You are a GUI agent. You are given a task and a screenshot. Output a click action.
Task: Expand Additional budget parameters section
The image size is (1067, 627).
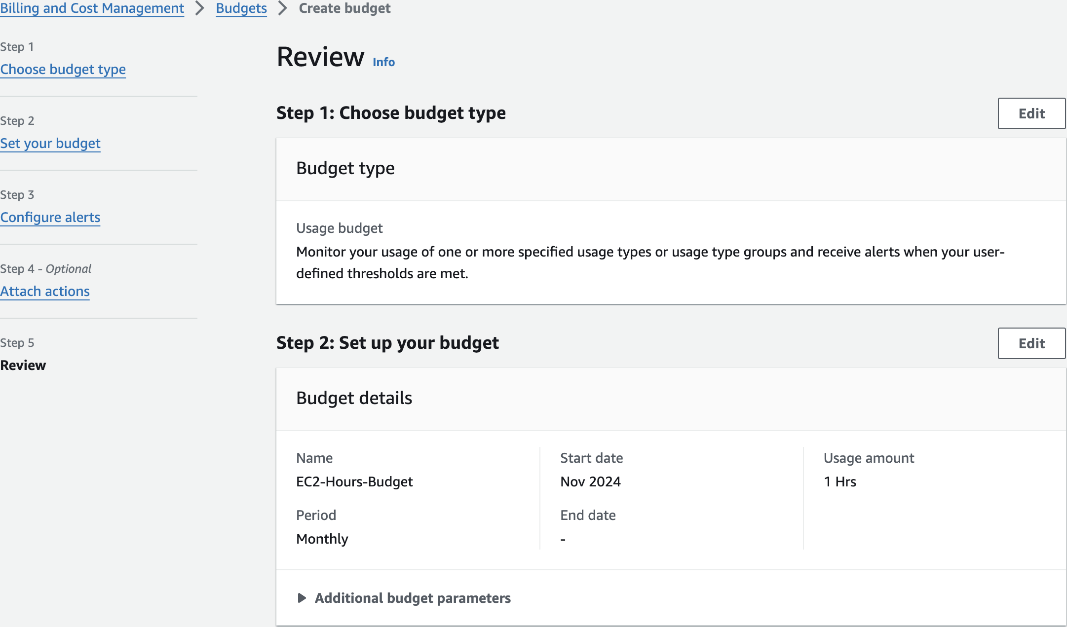(413, 598)
